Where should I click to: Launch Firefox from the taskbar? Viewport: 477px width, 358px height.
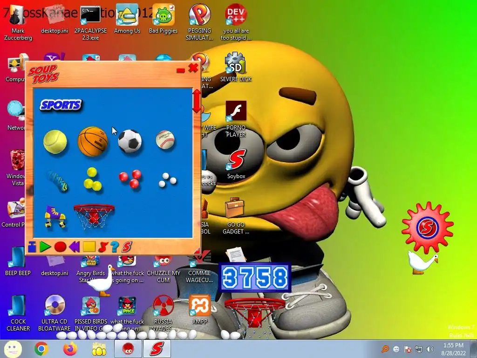[70, 349]
